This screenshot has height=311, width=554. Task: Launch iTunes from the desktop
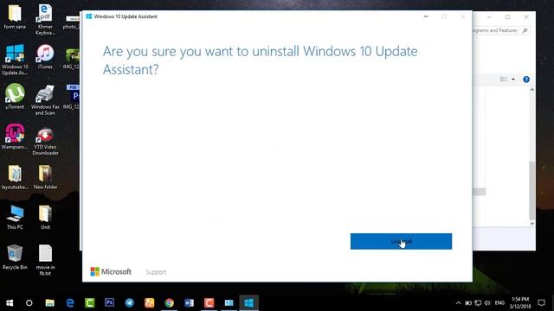(45, 56)
